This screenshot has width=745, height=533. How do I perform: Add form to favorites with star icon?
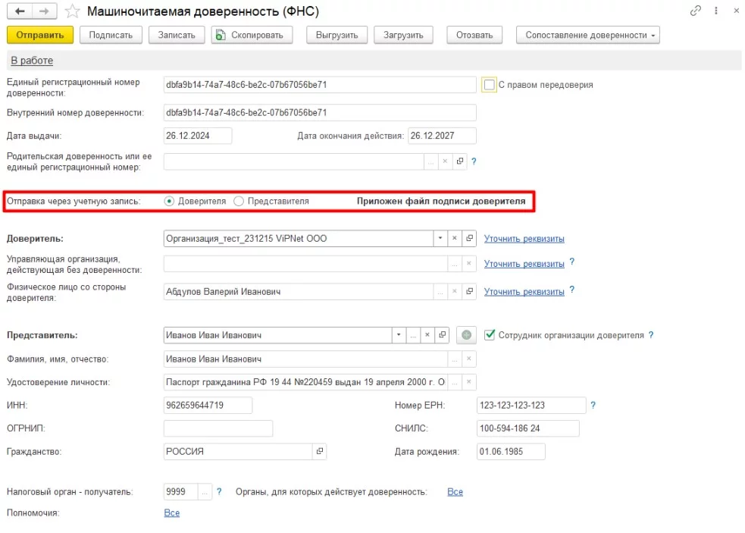tap(72, 11)
